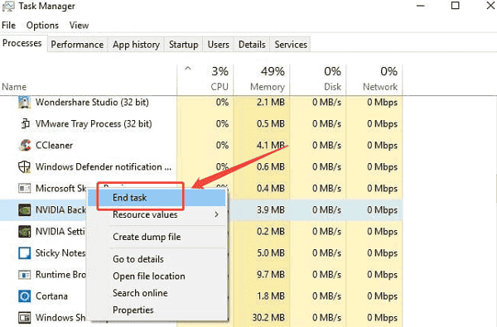Click the sort direction caret above CPU
Screen dimensions: 497x327
click(x=188, y=68)
